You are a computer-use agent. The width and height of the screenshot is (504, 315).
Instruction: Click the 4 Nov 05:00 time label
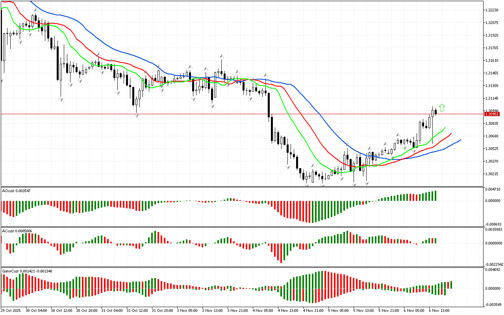click(x=263, y=311)
